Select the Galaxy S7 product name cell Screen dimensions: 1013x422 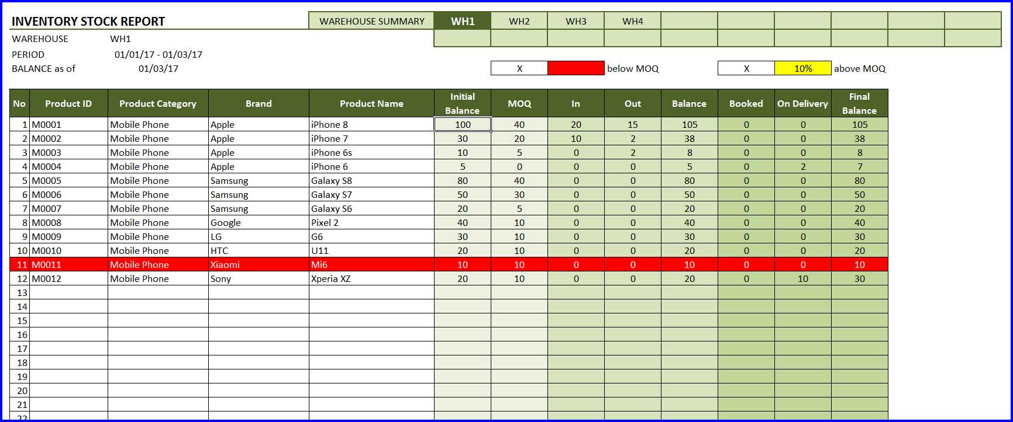(371, 194)
